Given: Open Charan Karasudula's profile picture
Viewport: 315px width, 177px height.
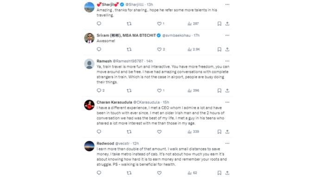Looking at the screenshot, I should click(x=89, y=105).
